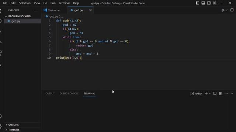This screenshot has height=132, width=236.
Task: Open terminal panel more actions ellipsis
Action: 226,93
